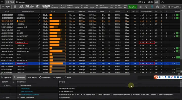Click the orange dot beside feiniu_5G
This screenshot has height=100, width=182.
[x=17, y=21]
